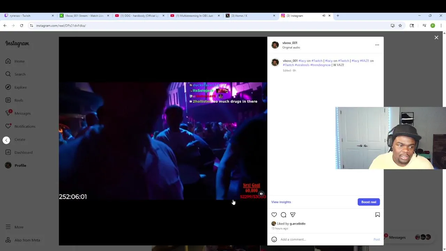446x251 pixels.
Task: Open Search in the Instagram sidebar
Action: point(15,74)
